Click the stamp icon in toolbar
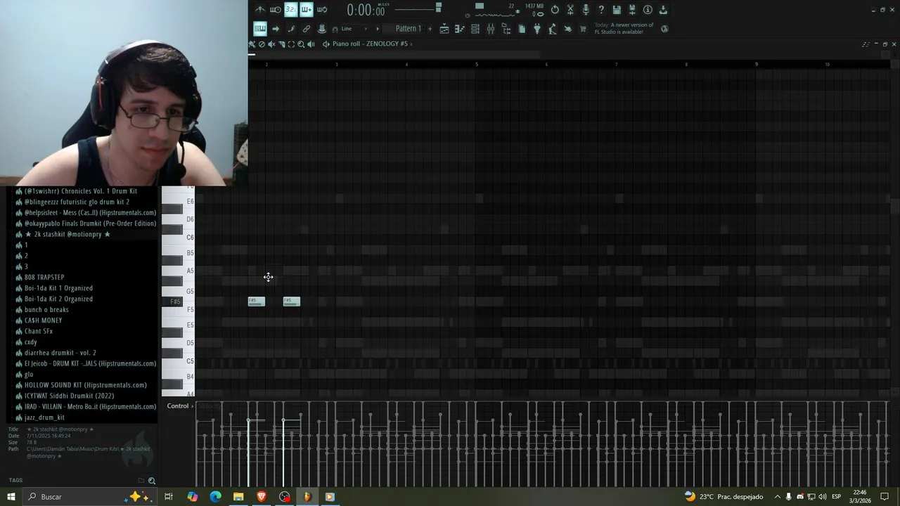This screenshot has width=900, height=506. coord(321,29)
